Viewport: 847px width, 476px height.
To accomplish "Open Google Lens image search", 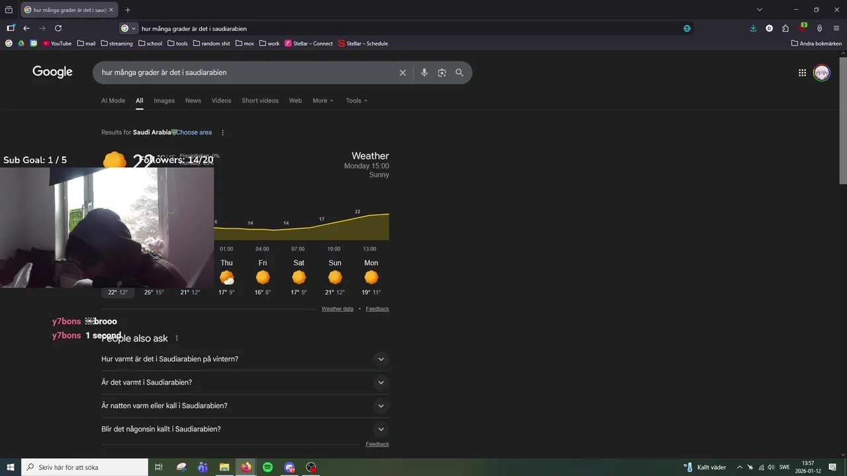I will 442,73.
